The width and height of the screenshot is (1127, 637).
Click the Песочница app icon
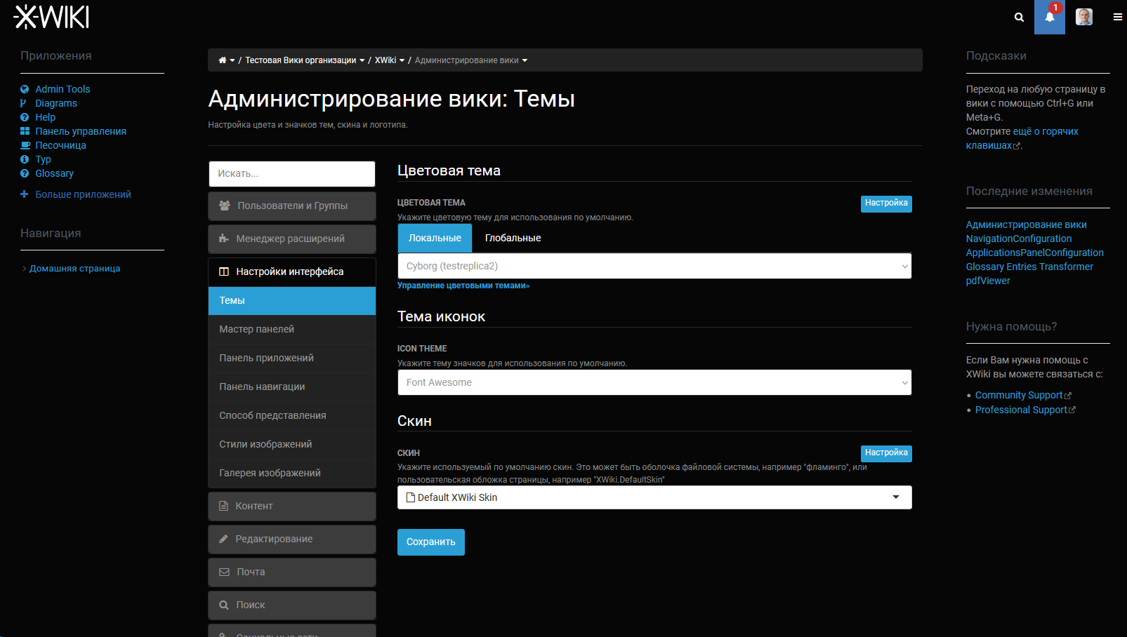click(25, 145)
